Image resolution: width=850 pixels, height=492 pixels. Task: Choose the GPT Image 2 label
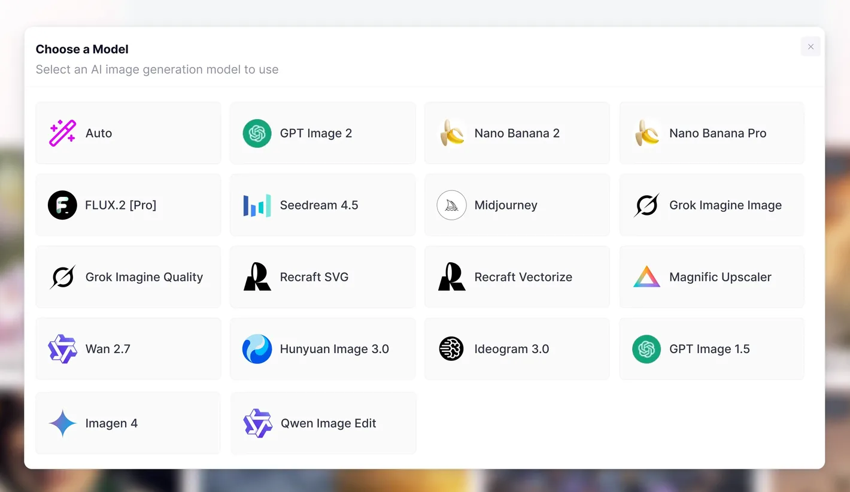pyautogui.click(x=316, y=133)
